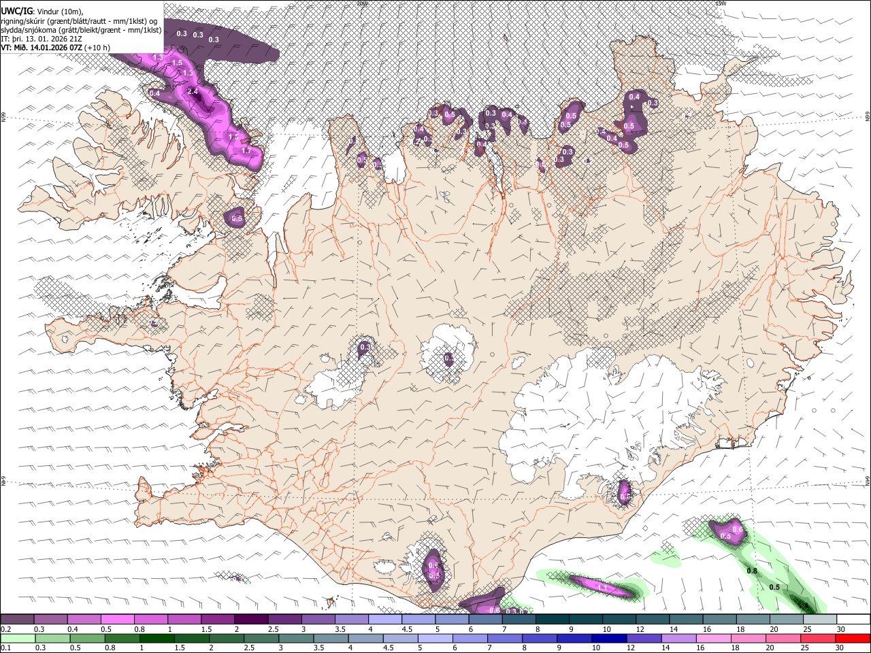Screen dimensions: 871x653
Task: Select darkest purple swatch starting at 2 in upper scale
Action: 251,619
